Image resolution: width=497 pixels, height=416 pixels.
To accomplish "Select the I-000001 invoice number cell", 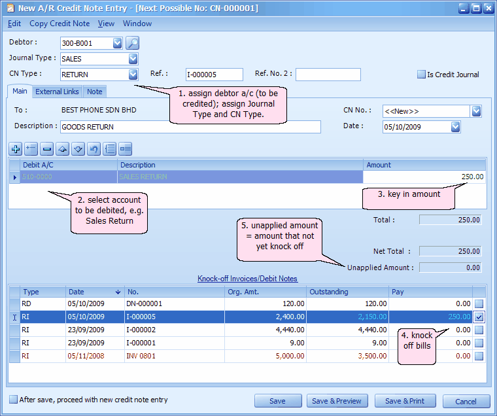I will click(x=175, y=343).
